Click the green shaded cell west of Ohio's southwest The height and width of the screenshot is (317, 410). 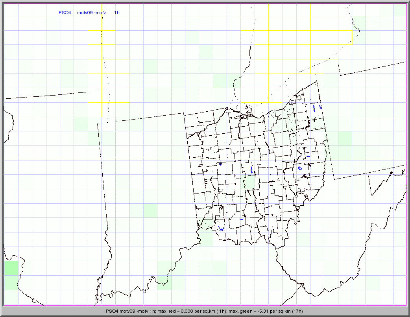tap(150, 210)
